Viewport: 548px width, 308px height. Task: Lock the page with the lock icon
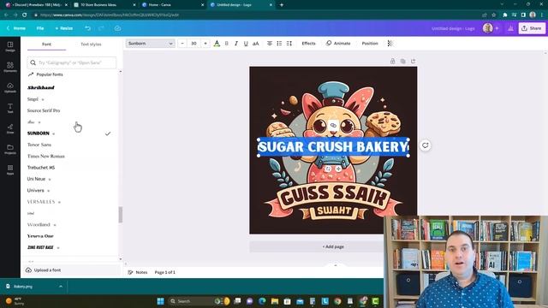pyautogui.click(x=392, y=61)
